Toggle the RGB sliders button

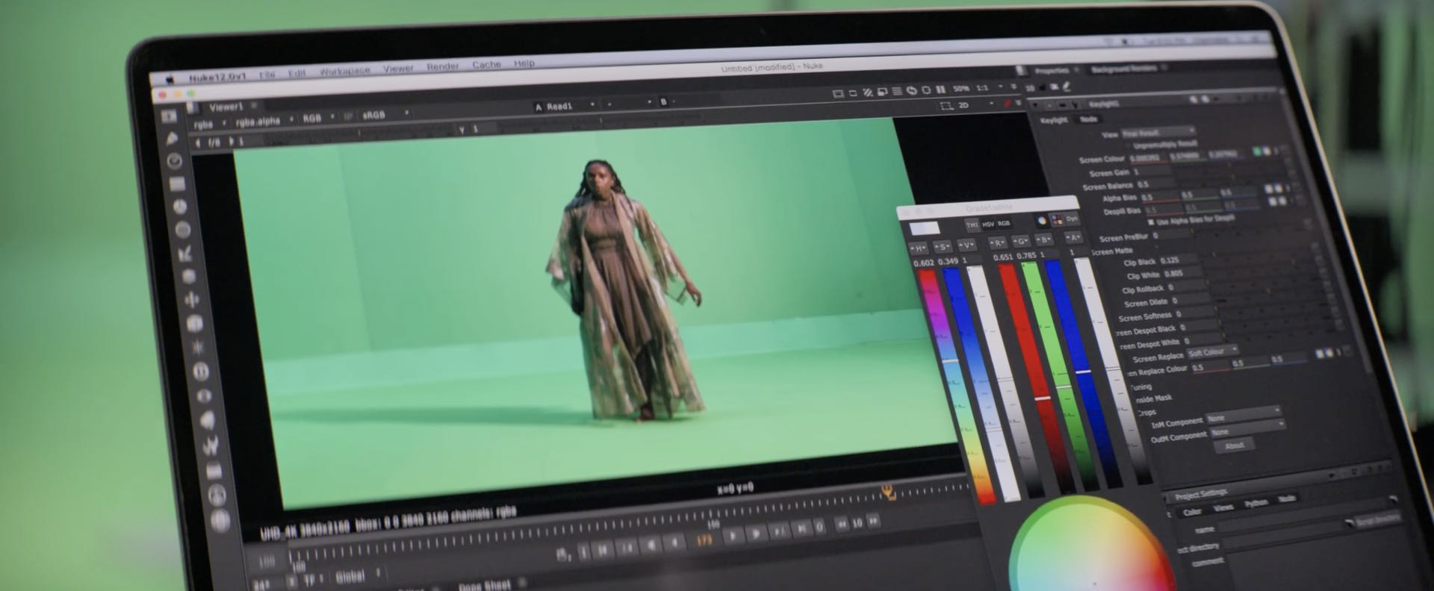tap(1004, 223)
